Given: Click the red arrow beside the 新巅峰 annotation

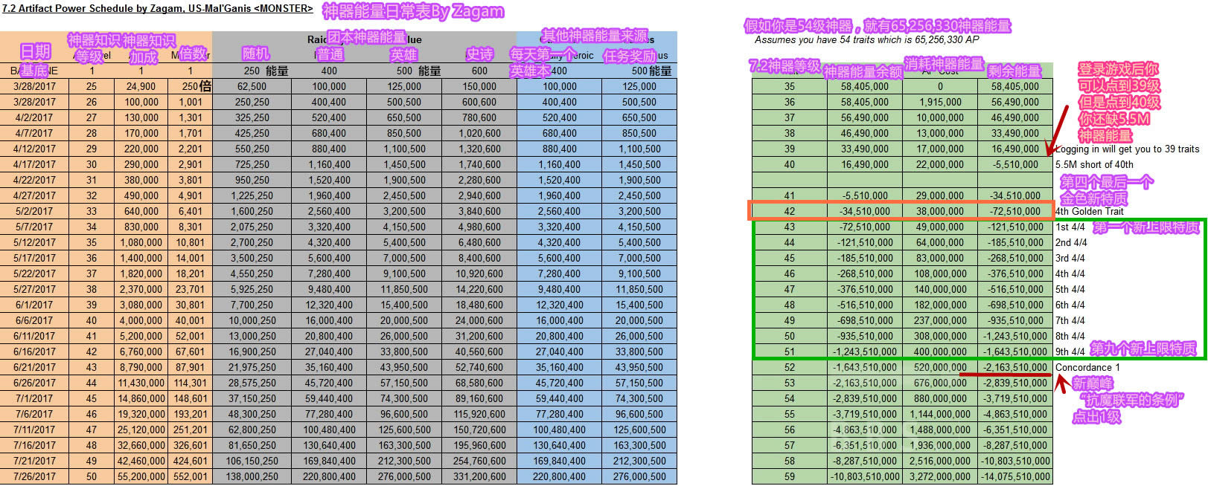Looking at the screenshot, I should tap(1062, 383).
